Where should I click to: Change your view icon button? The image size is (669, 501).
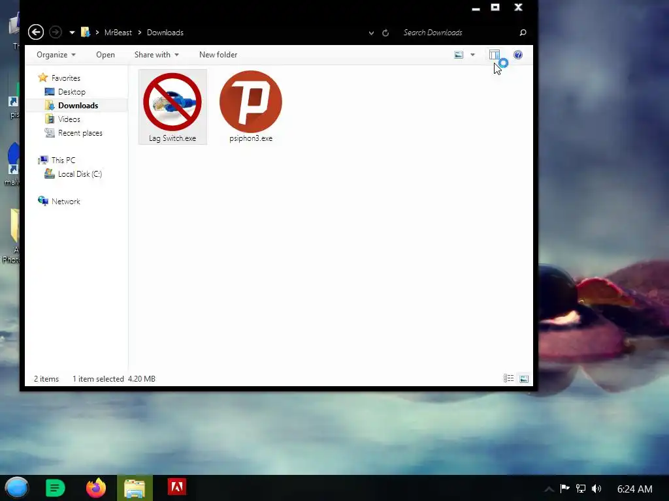459,55
